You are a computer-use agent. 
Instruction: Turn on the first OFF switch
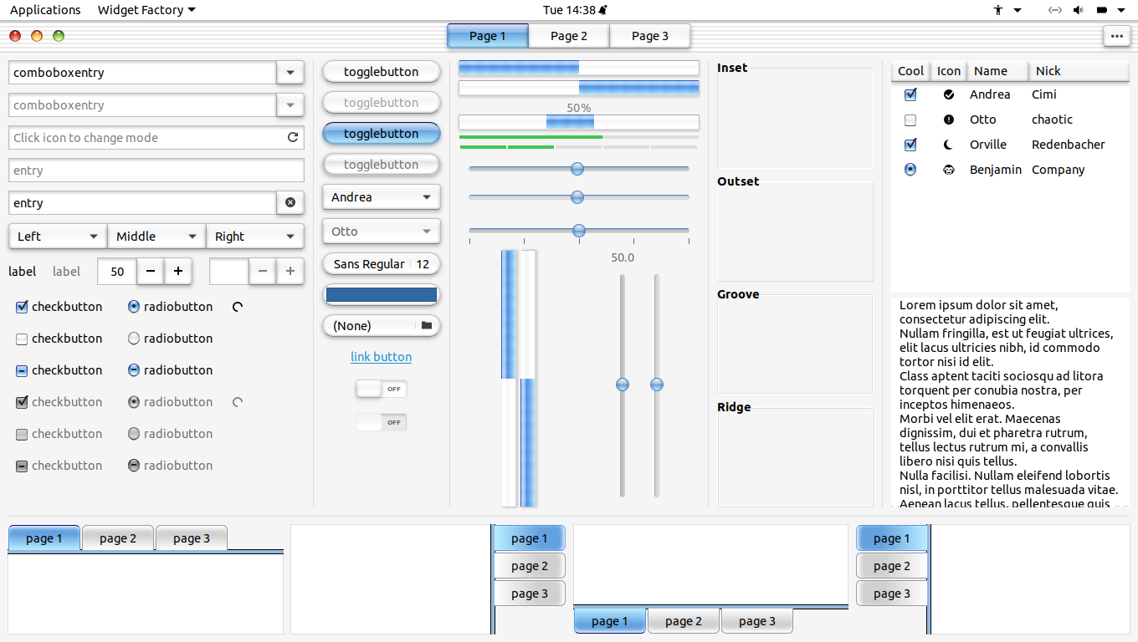pos(382,389)
